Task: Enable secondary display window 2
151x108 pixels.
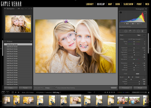Action: [8, 92]
